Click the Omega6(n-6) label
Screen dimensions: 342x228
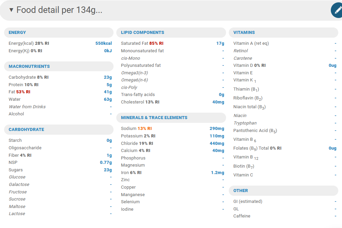coord(135,80)
